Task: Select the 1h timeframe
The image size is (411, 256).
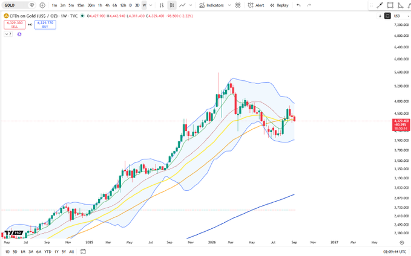Action: click(x=100, y=5)
